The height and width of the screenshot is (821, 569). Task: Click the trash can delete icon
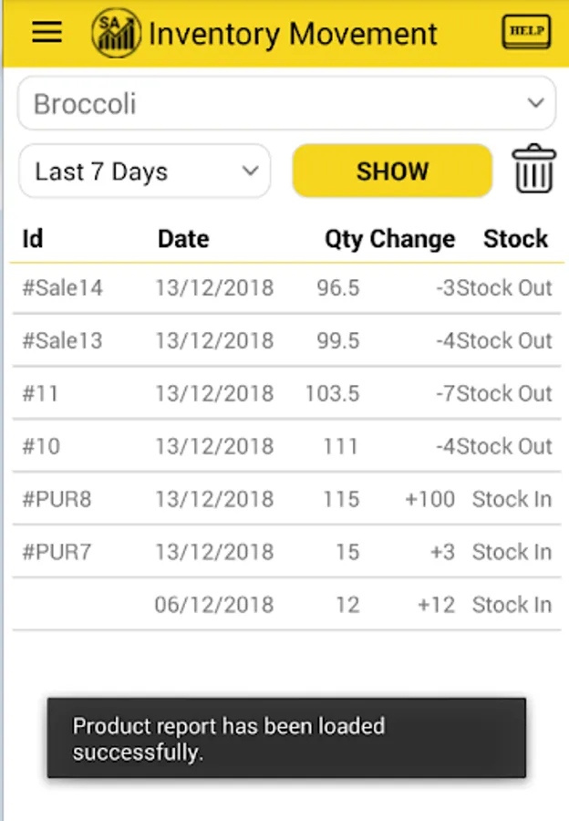click(x=533, y=170)
